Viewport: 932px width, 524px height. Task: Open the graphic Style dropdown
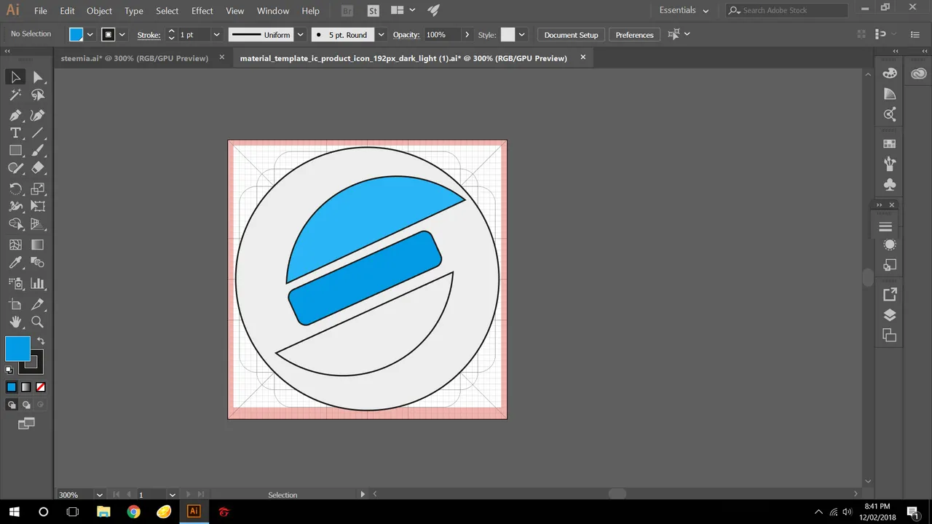[523, 34]
